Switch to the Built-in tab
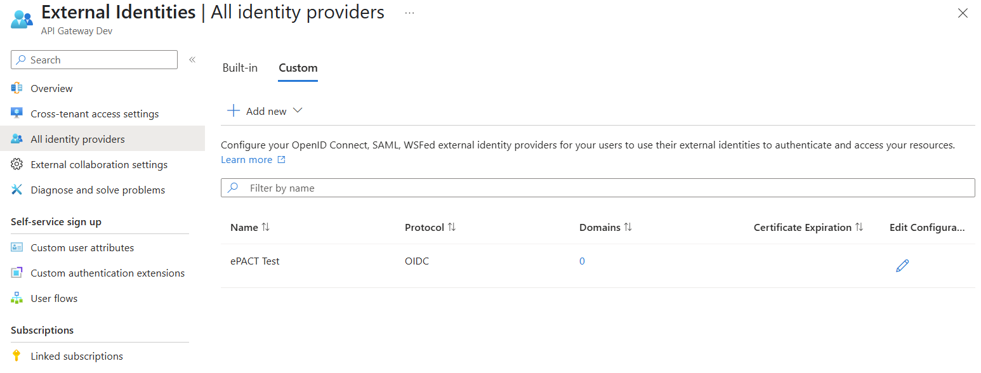This screenshot has height=373, width=981. click(240, 67)
